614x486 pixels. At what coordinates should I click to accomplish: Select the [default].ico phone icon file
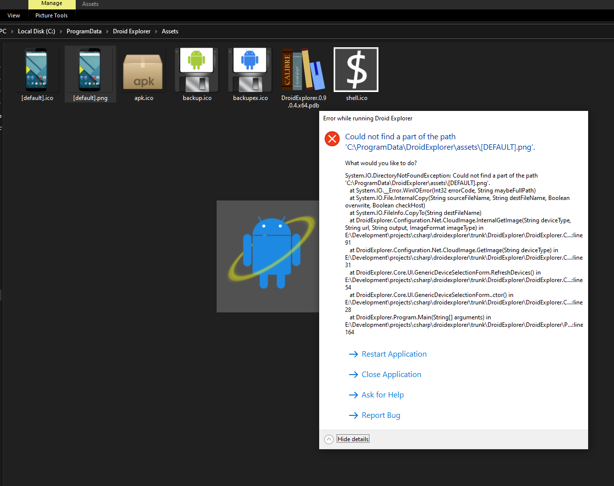click(x=37, y=70)
